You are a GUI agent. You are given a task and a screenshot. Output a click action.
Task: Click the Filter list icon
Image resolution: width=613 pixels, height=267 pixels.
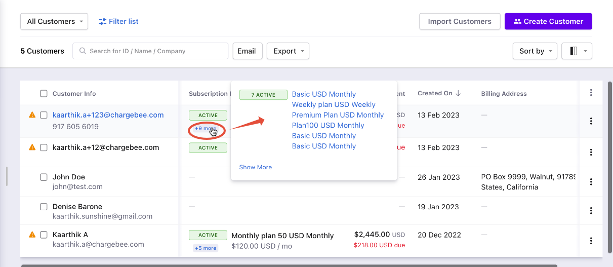point(103,21)
